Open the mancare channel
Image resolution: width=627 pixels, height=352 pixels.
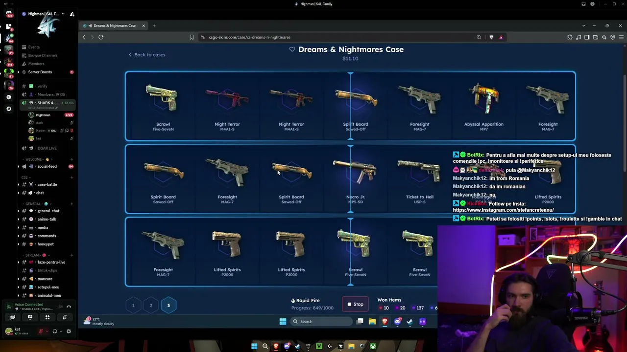click(45, 279)
